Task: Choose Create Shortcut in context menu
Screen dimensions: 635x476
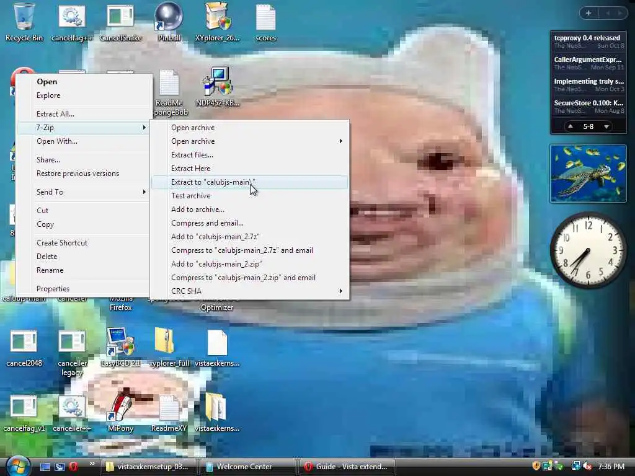Action: [84, 243]
